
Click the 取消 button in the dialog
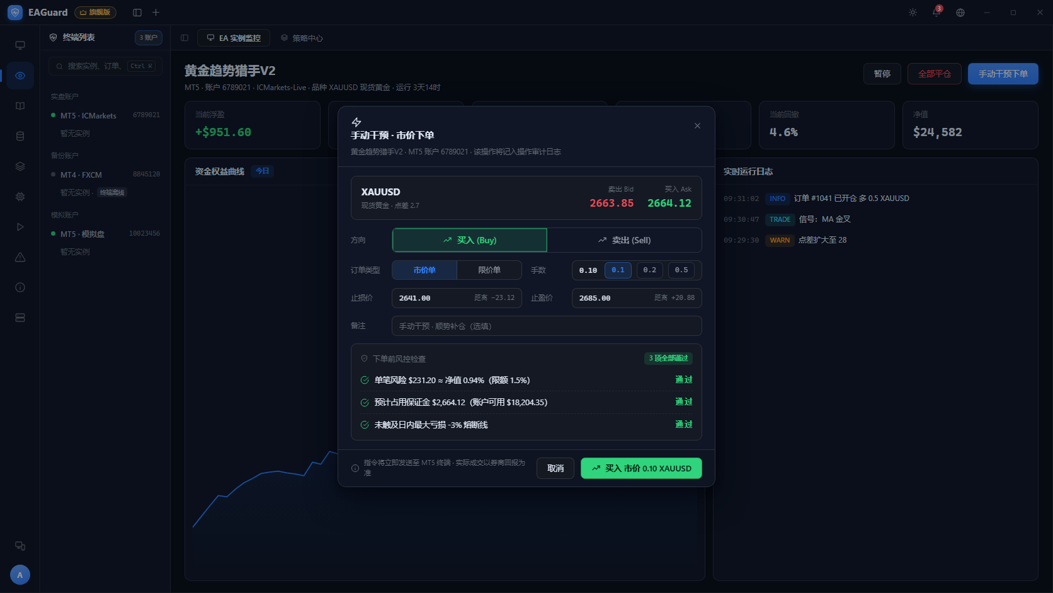(x=555, y=468)
